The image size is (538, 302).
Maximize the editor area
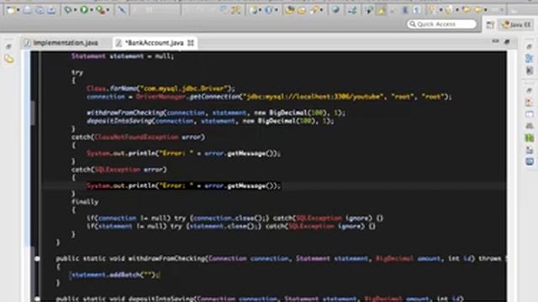tap(507, 41)
